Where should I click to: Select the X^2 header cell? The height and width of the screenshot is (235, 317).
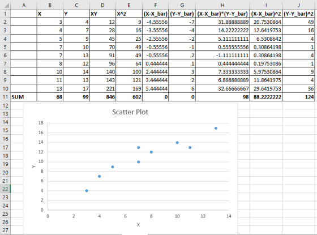(129, 14)
